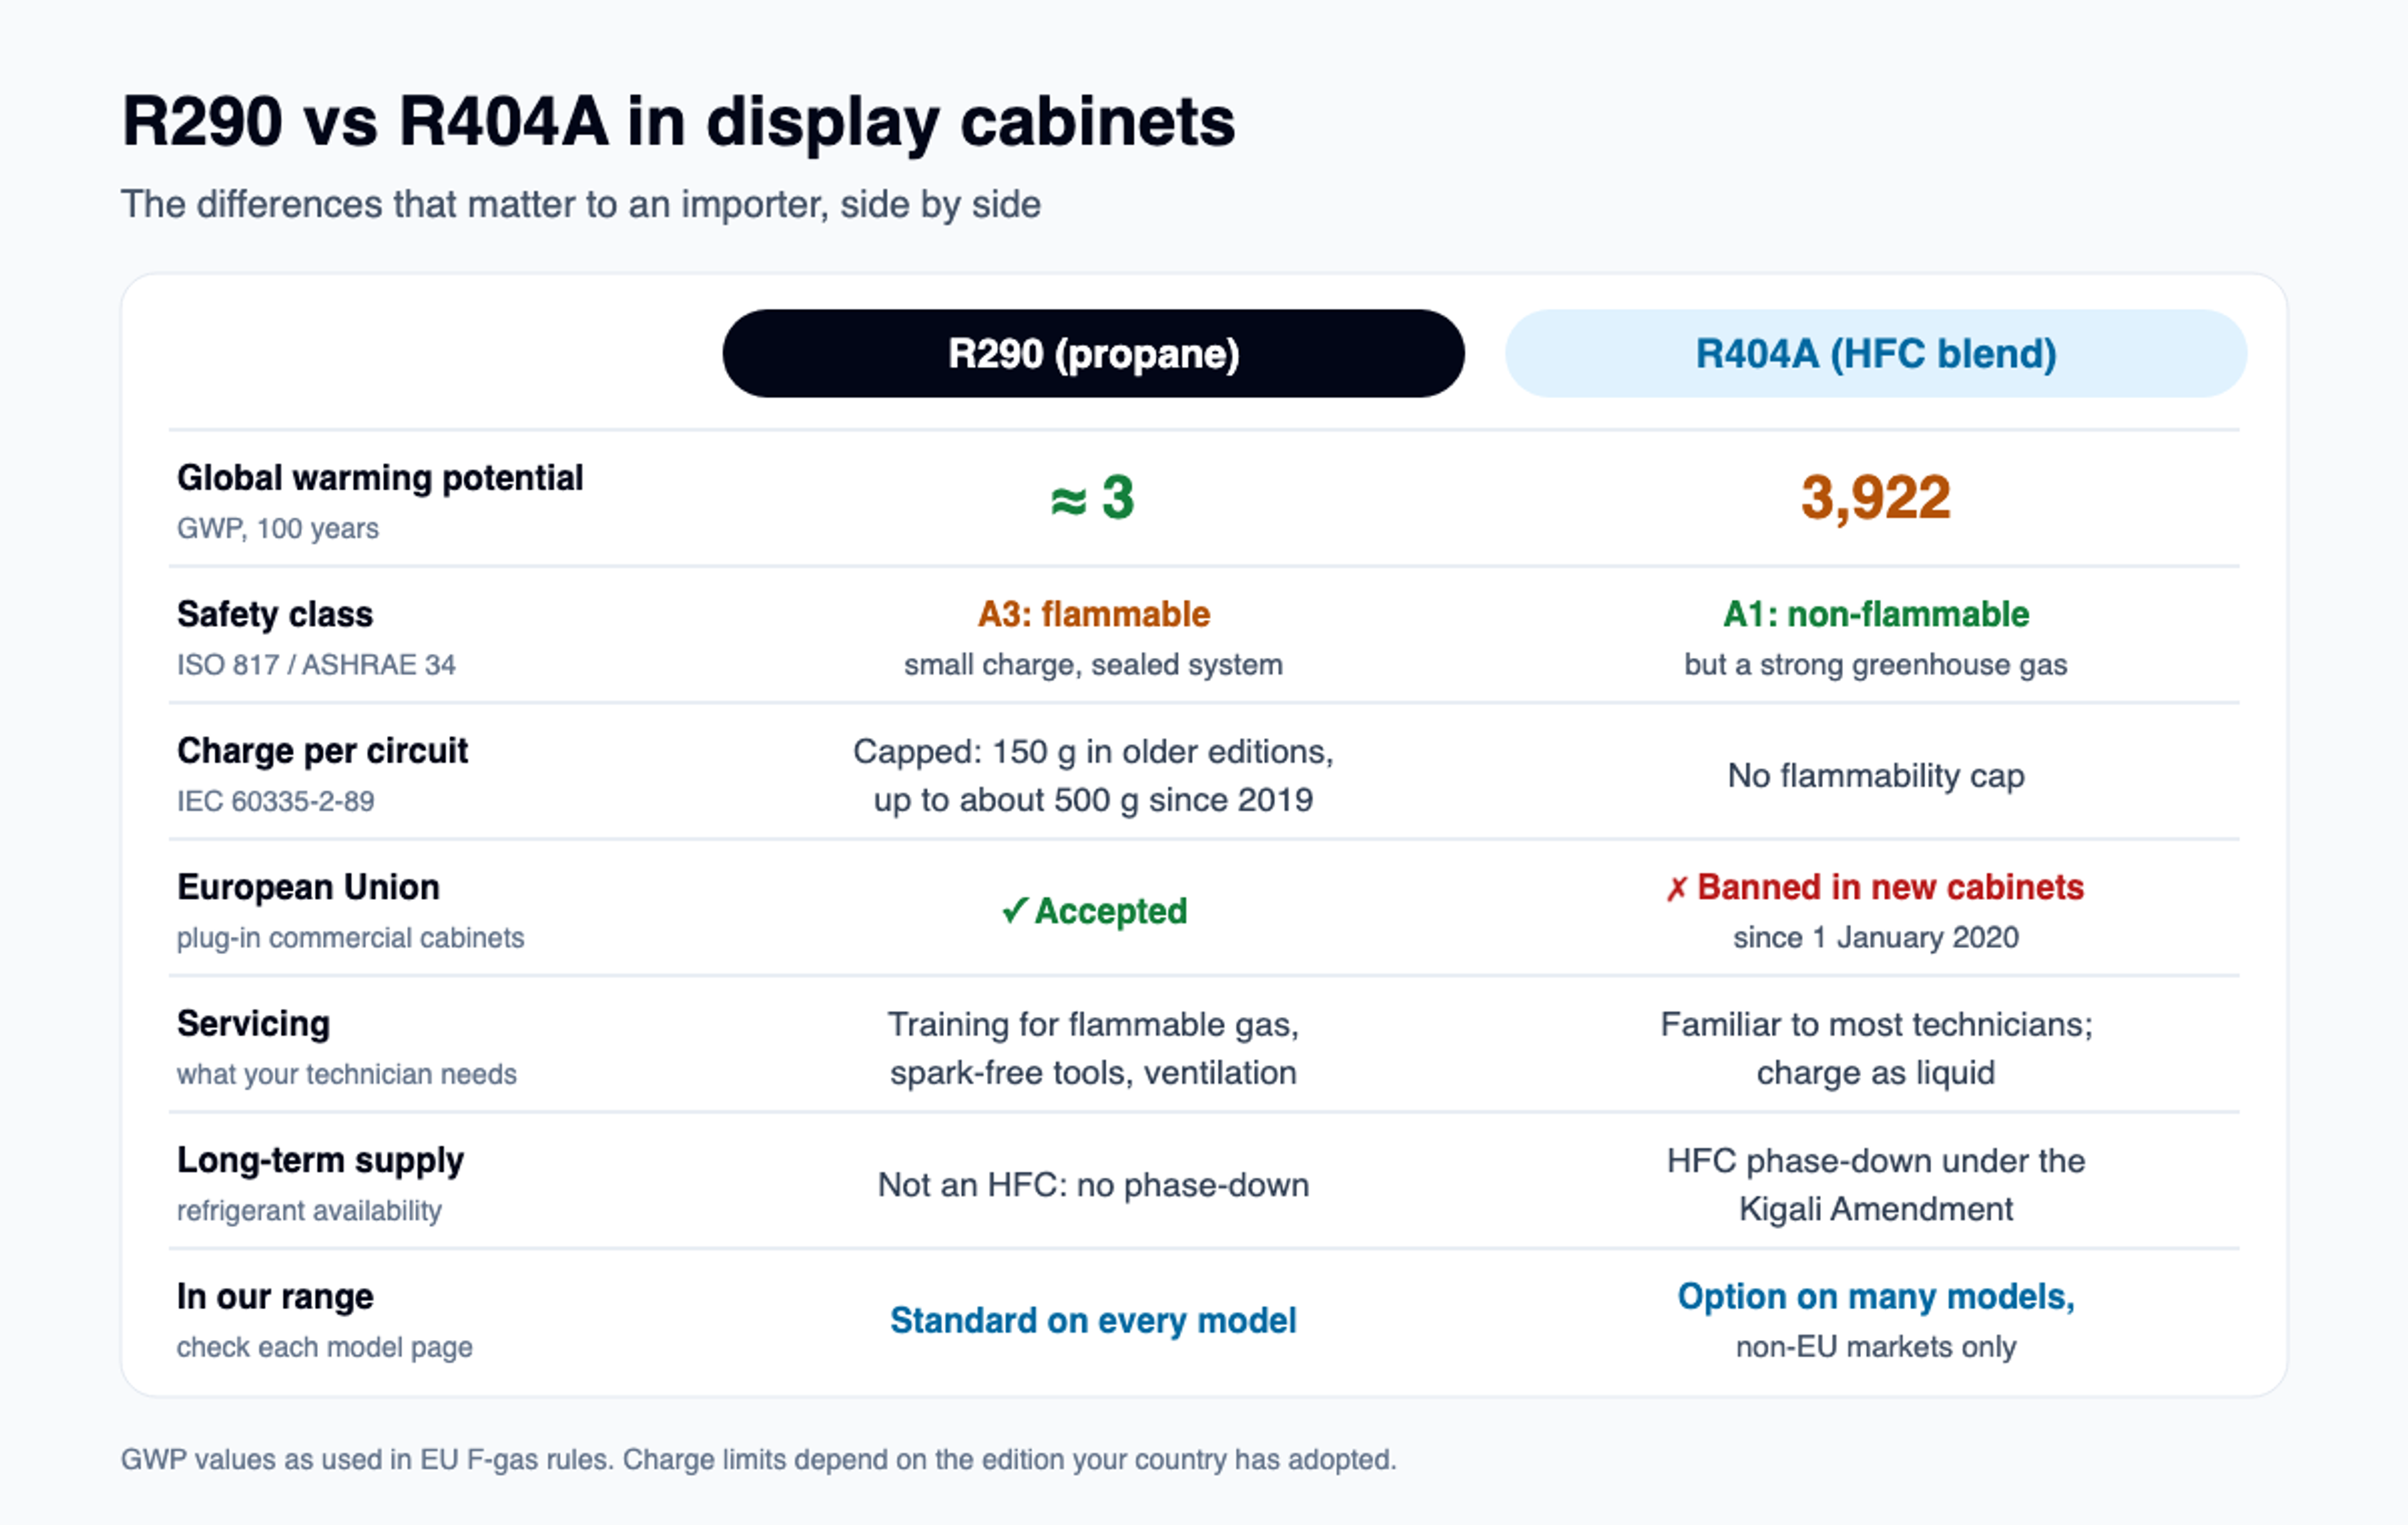Click 'what your technician needs' sublabel
The image size is (2408, 1525).
347,1074
